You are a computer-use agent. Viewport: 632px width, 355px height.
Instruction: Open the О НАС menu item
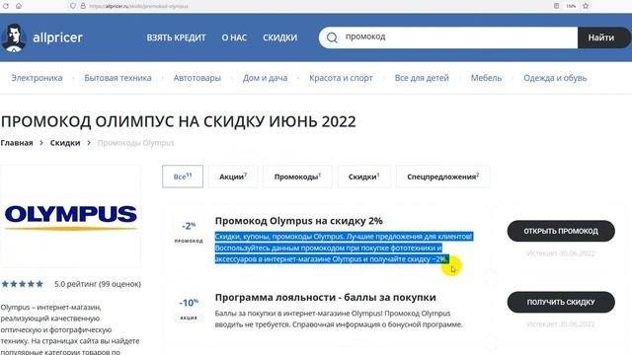pyautogui.click(x=234, y=37)
